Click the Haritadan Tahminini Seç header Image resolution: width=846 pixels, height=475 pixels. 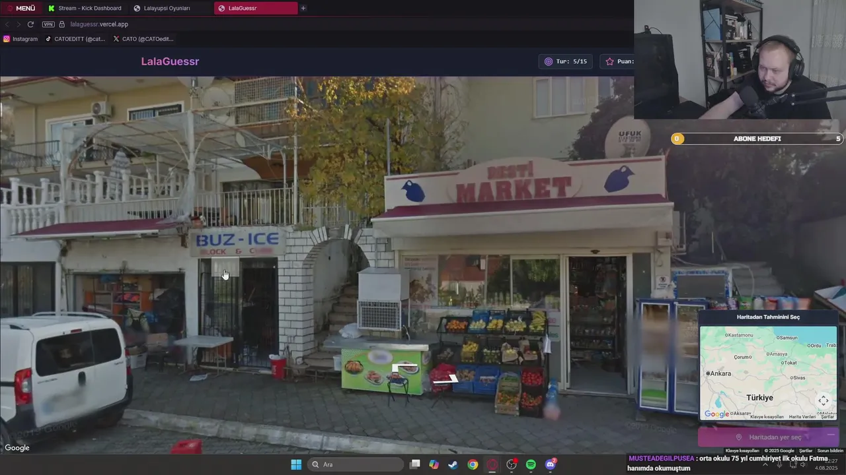768,317
